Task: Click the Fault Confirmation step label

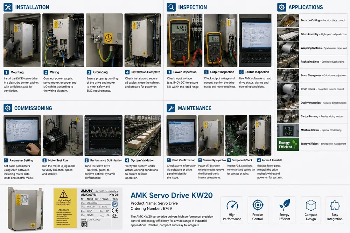Action: click(184, 160)
